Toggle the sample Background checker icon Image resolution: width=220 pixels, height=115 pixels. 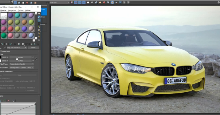pos(39,20)
